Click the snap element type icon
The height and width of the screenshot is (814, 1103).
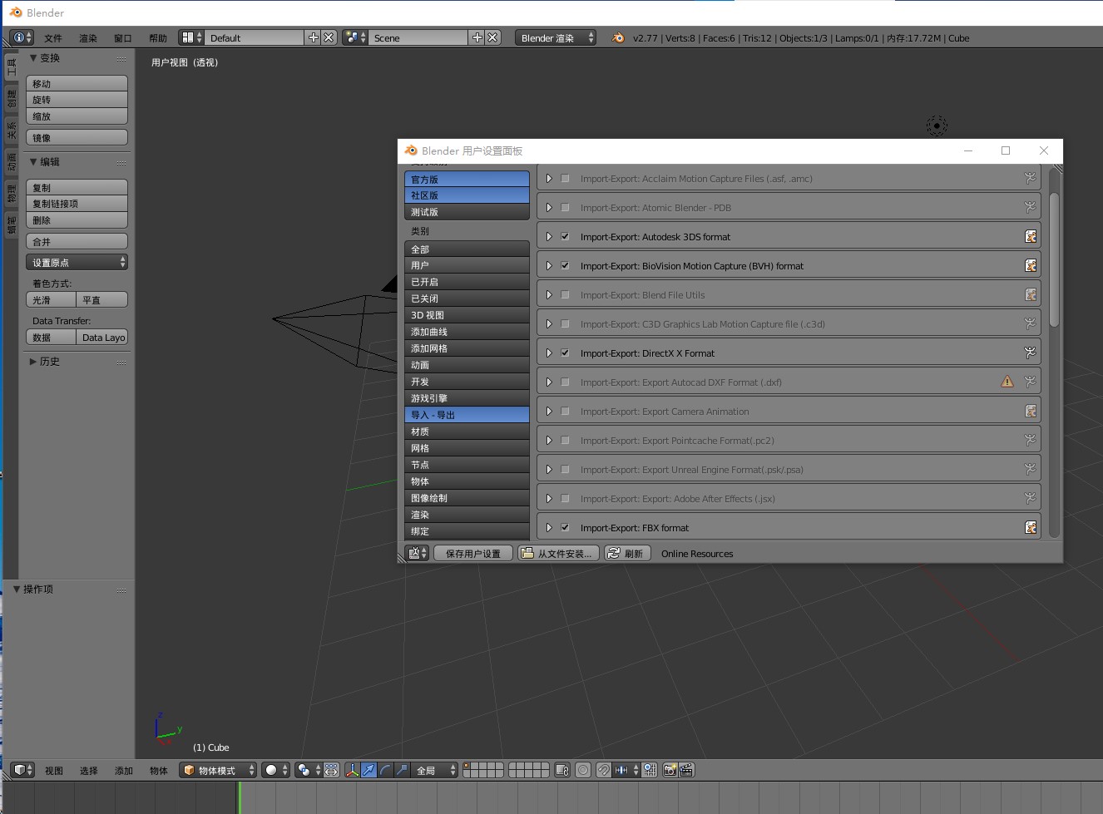(626, 770)
